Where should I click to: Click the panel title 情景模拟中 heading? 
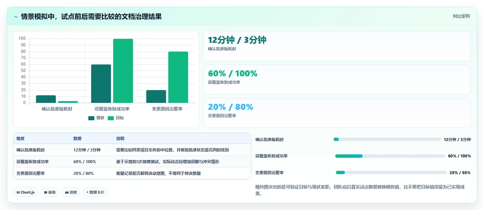point(91,16)
